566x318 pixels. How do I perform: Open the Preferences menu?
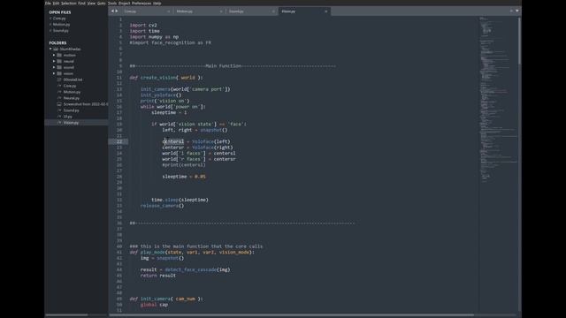point(141,4)
